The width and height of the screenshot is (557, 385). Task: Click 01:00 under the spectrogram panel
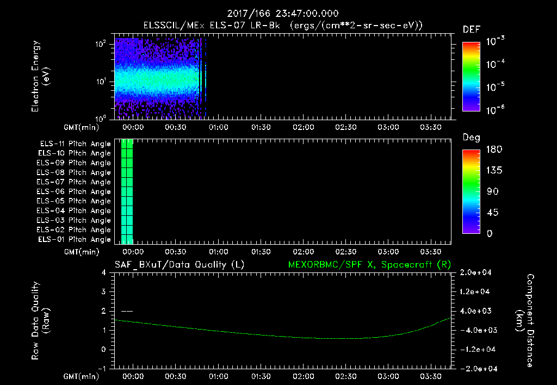click(x=218, y=127)
